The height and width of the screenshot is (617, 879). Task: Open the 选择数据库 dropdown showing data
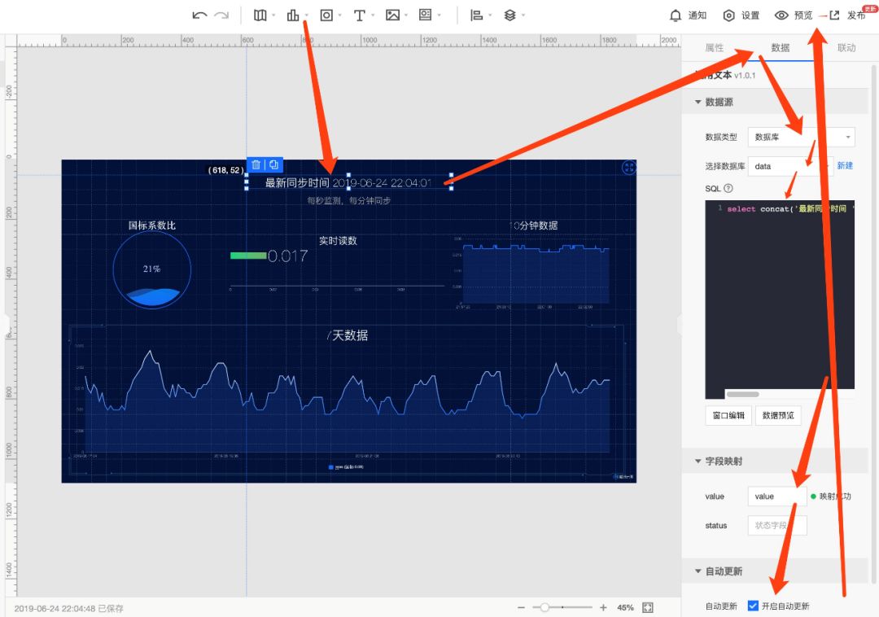click(789, 166)
